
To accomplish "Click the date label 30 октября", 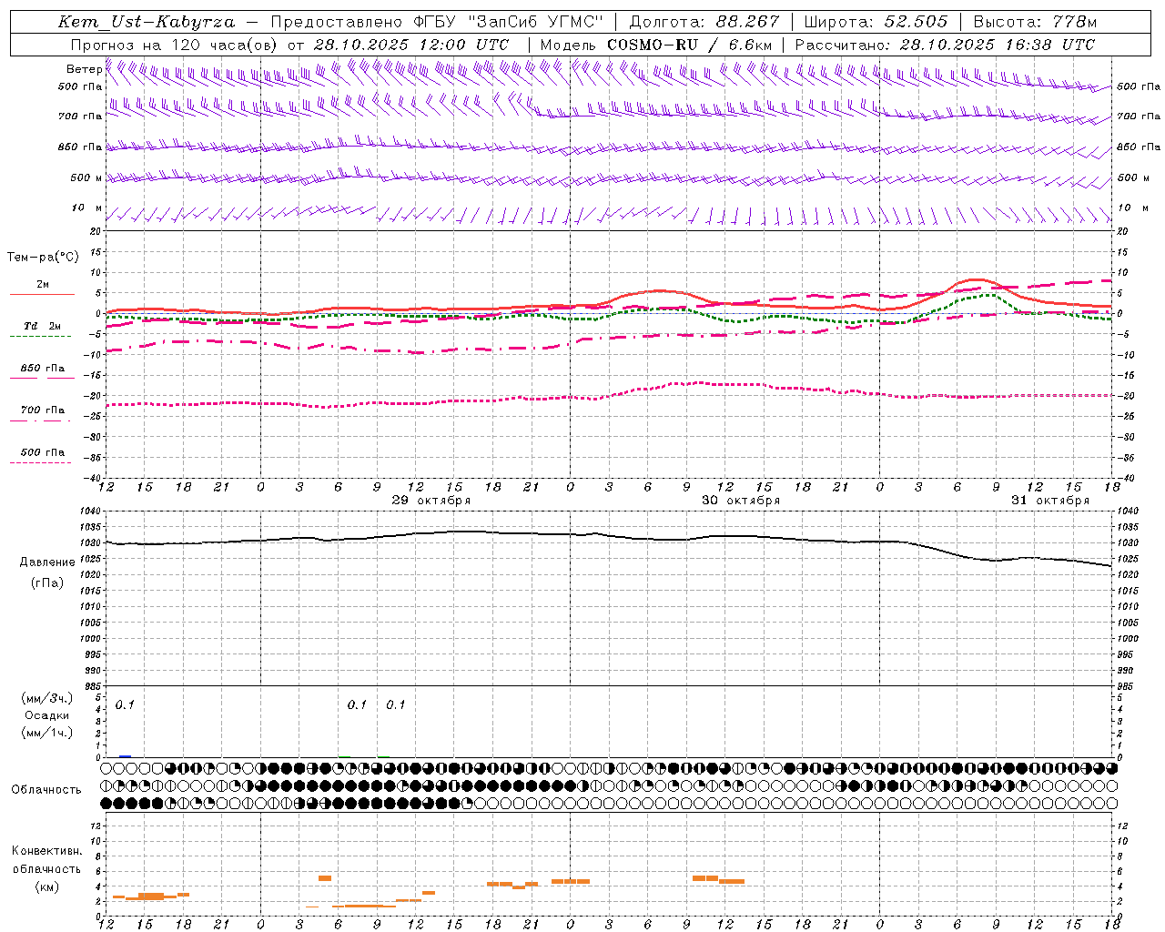I will (741, 501).
